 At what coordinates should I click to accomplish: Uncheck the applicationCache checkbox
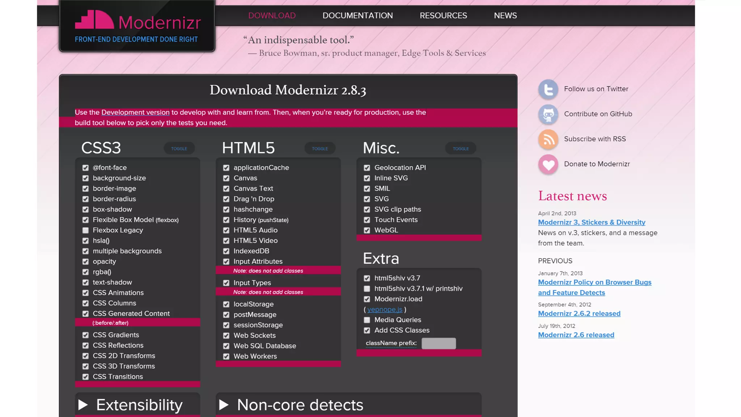point(226,168)
